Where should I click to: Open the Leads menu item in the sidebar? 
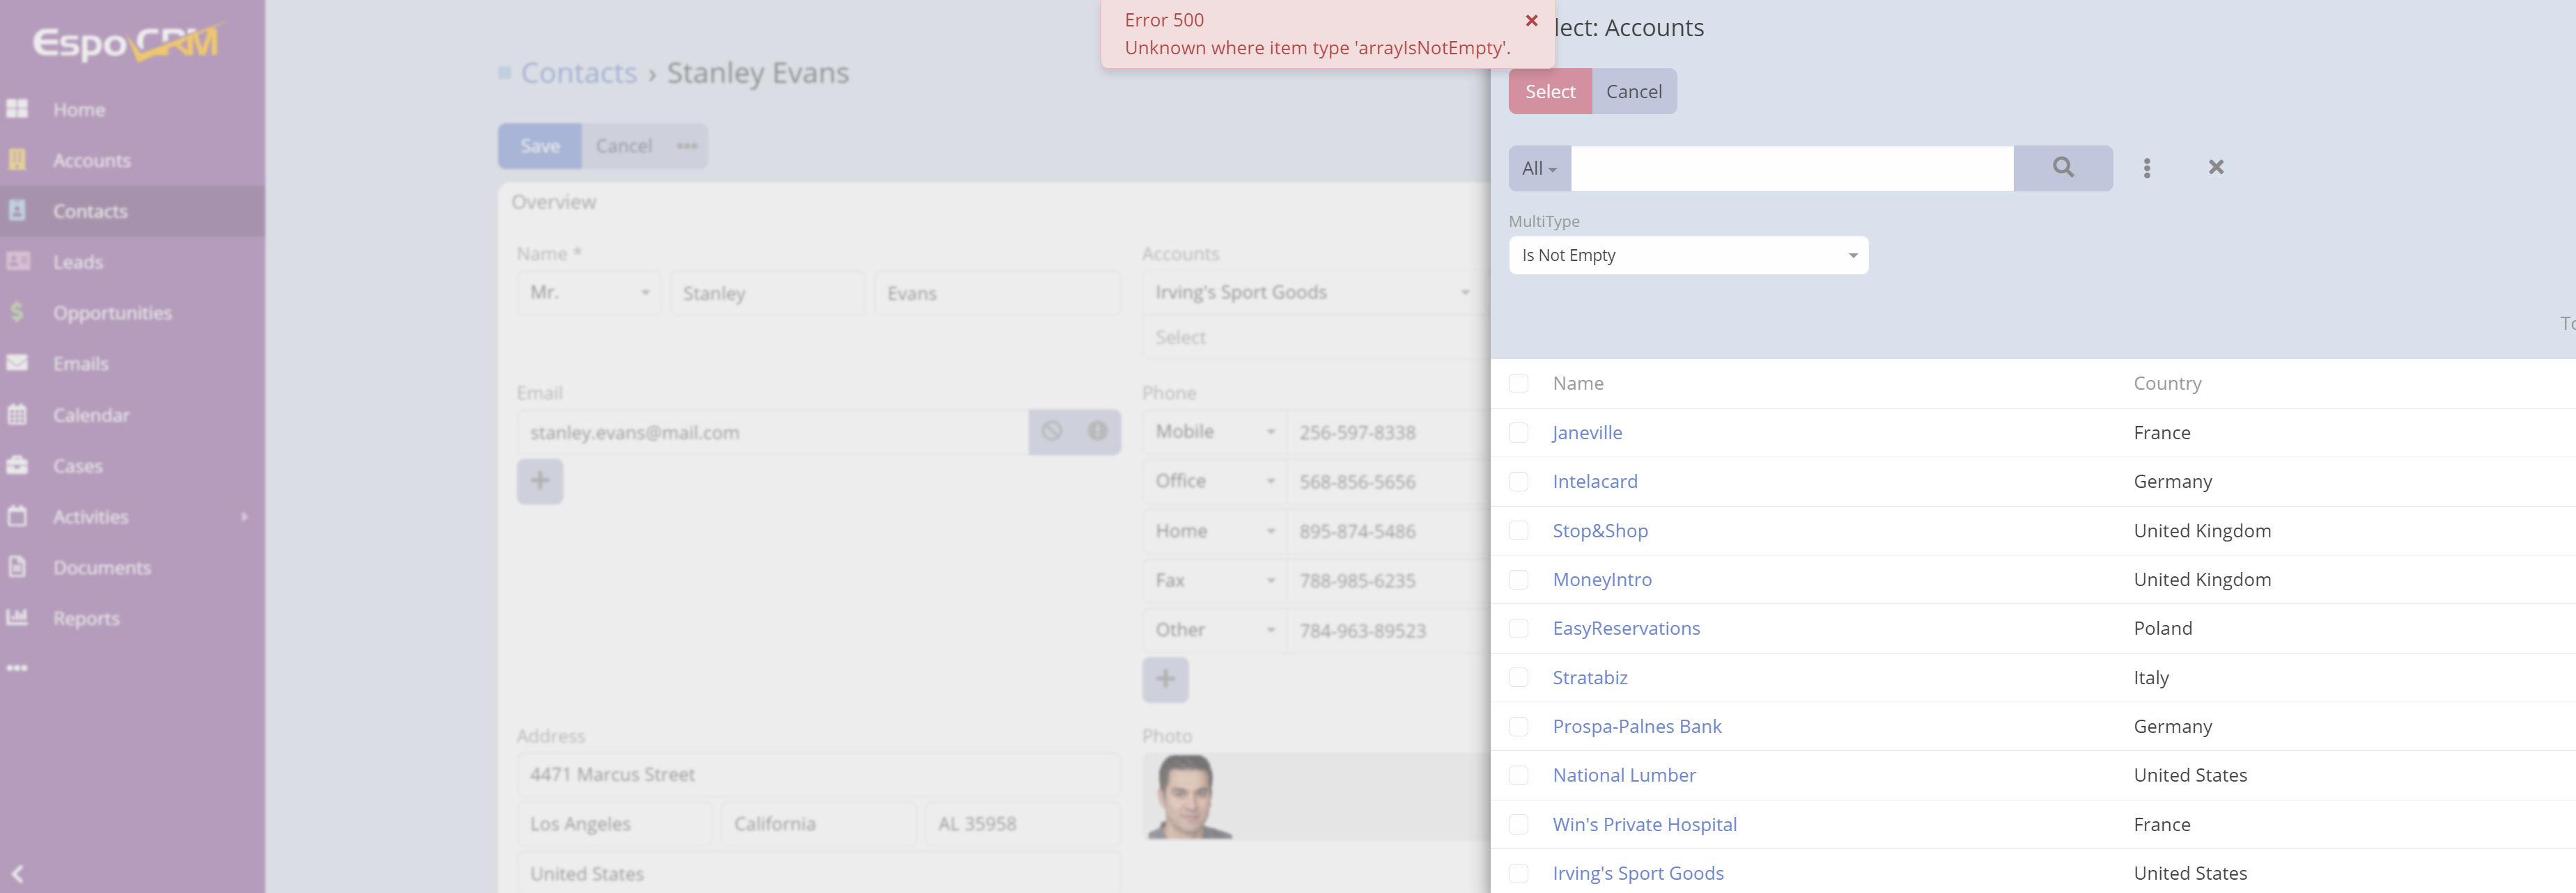[78, 262]
